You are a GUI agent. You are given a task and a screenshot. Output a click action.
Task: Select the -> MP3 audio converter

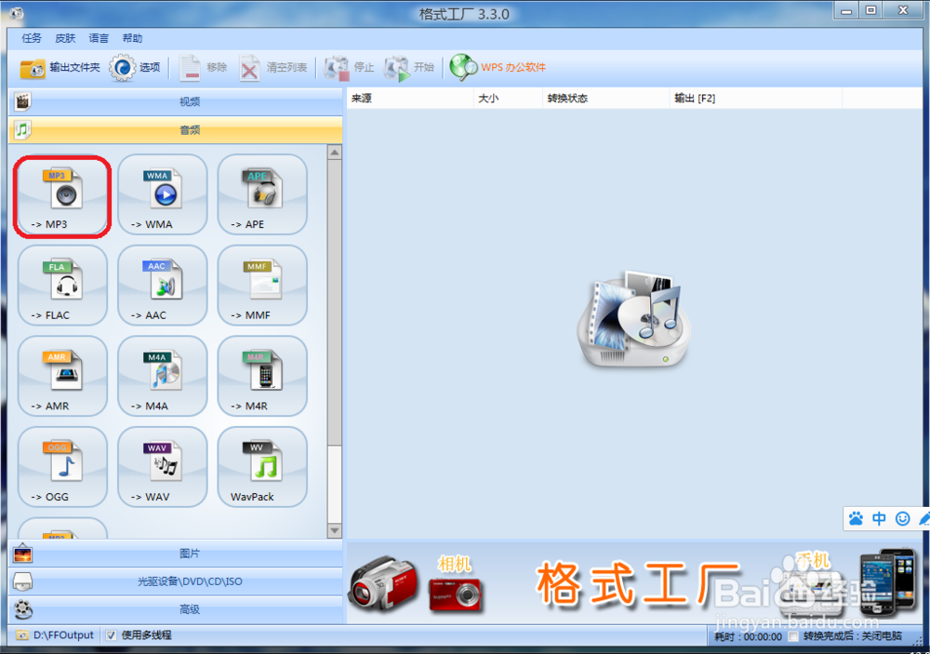pyautogui.click(x=63, y=196)
